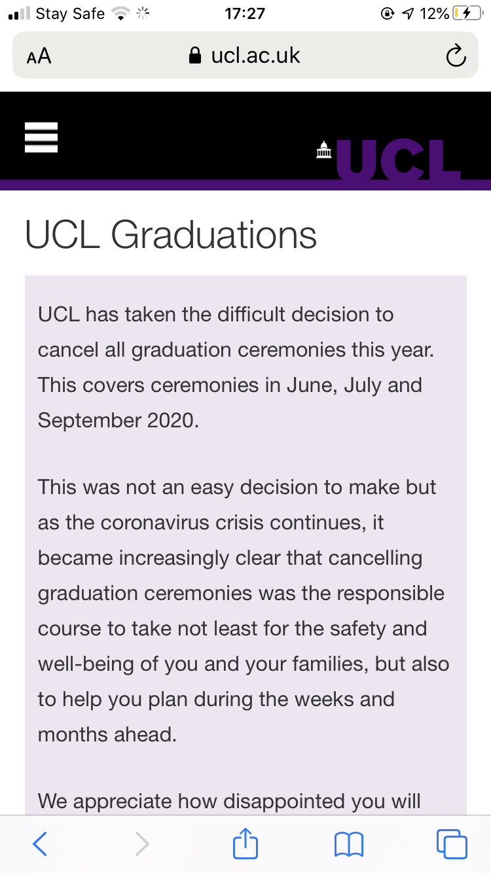
Task: Tap the "UCL Graduations" page heading
Action: (171, 234)
